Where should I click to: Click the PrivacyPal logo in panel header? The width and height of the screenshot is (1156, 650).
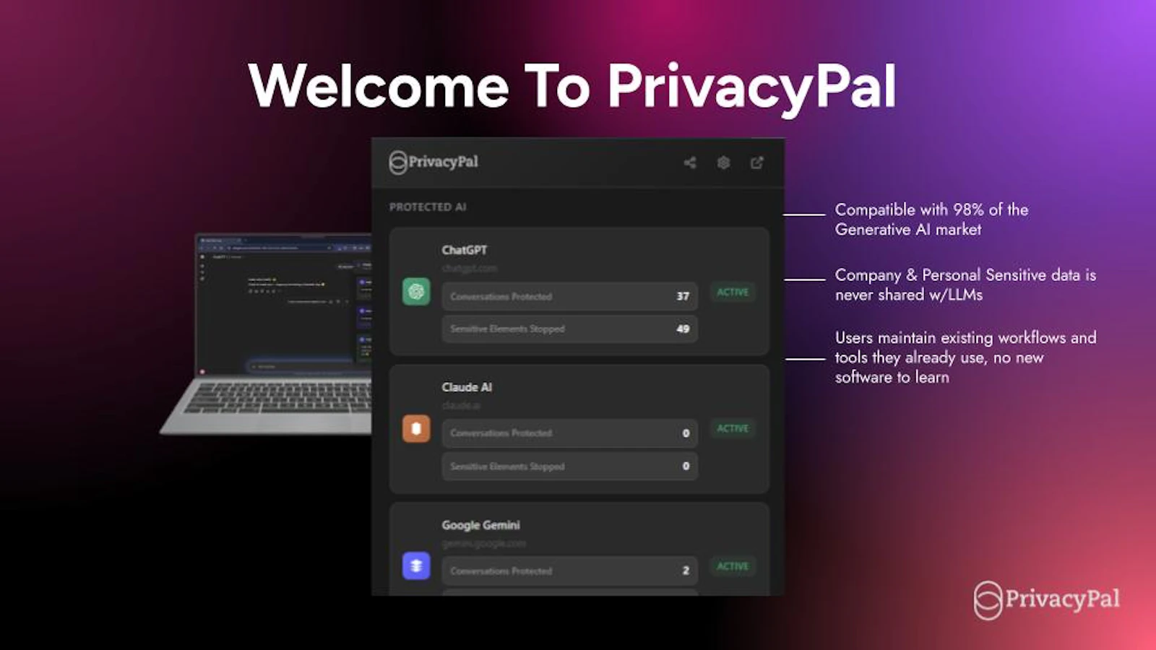point(433,162)
